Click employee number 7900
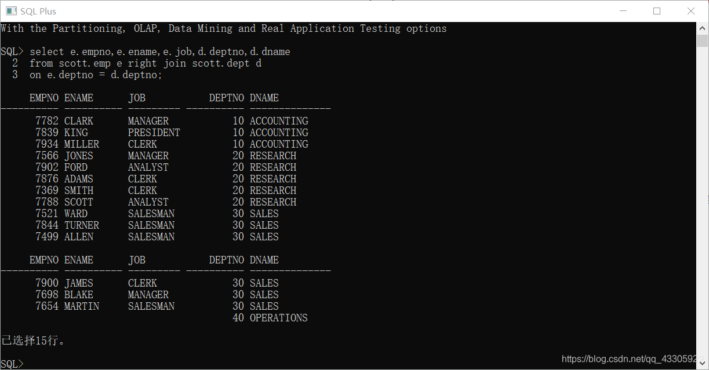 47,283
